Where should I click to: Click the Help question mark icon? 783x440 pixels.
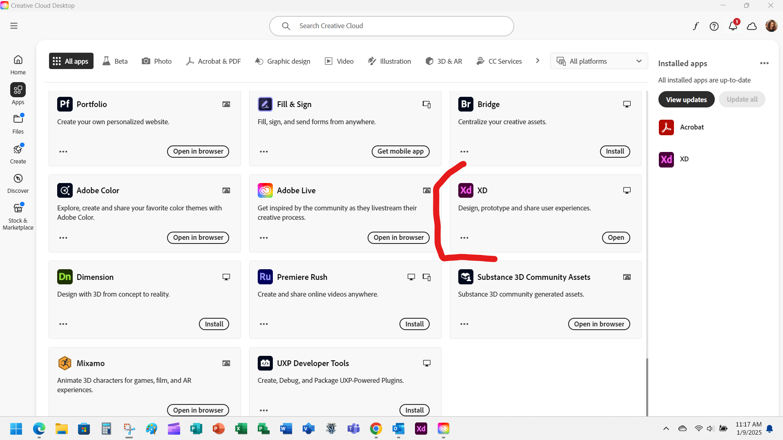714,26
